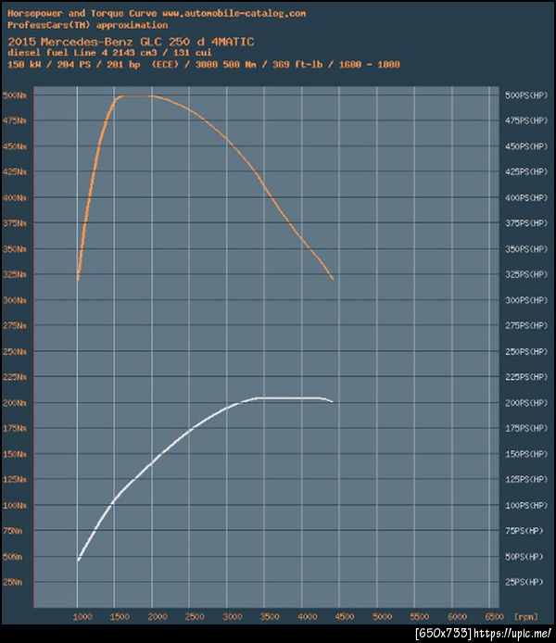Click the '[rpm]' axis unit label

[x=525, y=616]
